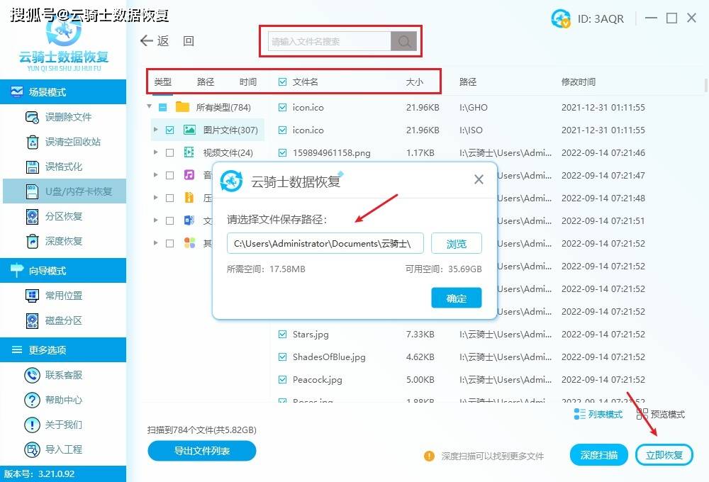Click the 场景模式 header icon
Image resolution: width=709 pixels, height=482 pixels.
pyautogui.click(x=17, y=91)
